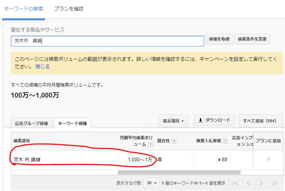
Task: Click the help icon beside 推奨入札単価
Action: coord(225,141)
